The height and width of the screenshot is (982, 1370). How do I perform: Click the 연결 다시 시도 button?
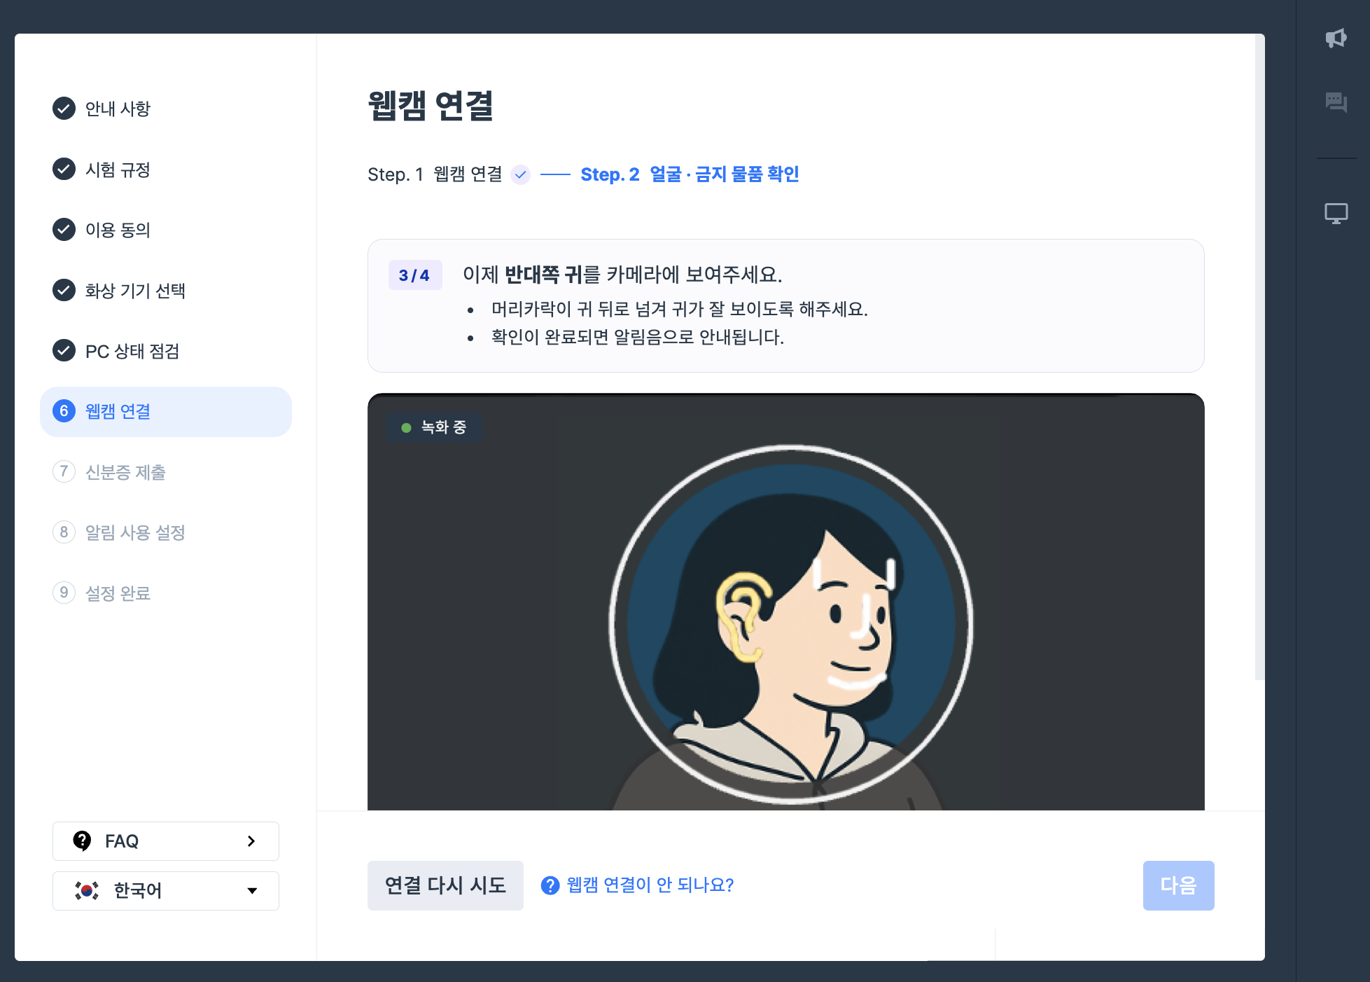[445, 885]
